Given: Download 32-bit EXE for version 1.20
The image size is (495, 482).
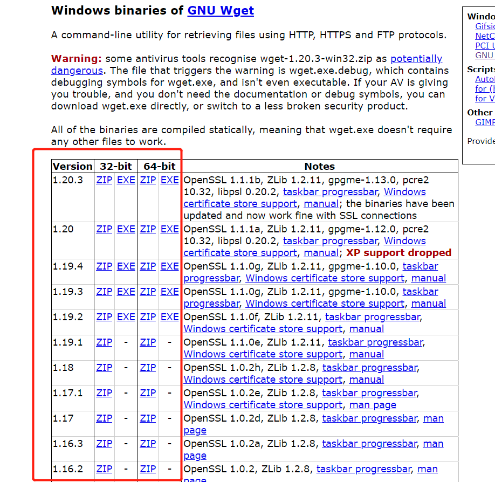Looking at the screenshot, I should (x=126, y=229).
